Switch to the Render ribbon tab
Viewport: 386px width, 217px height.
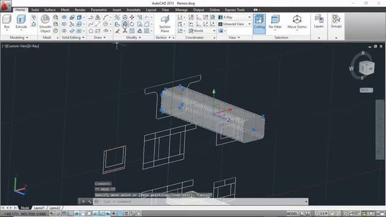click(x=80, y=10)
